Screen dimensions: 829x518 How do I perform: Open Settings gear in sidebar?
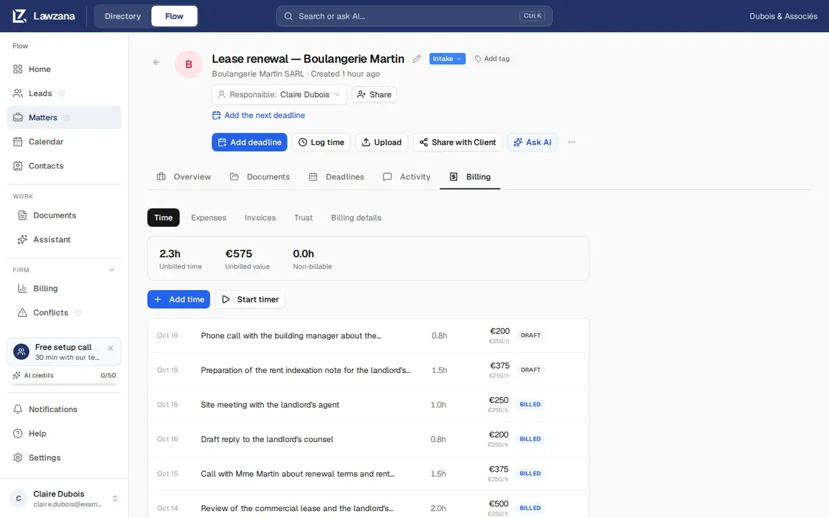point(18,458)
